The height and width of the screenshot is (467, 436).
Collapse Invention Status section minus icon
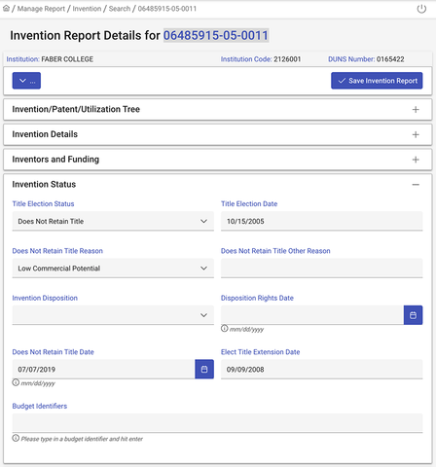(x=416, y=185)
